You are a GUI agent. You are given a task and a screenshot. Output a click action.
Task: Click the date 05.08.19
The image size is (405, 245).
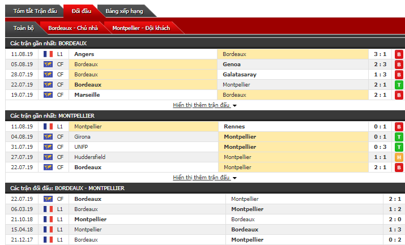pyautogui.click(x=22, y=64)
